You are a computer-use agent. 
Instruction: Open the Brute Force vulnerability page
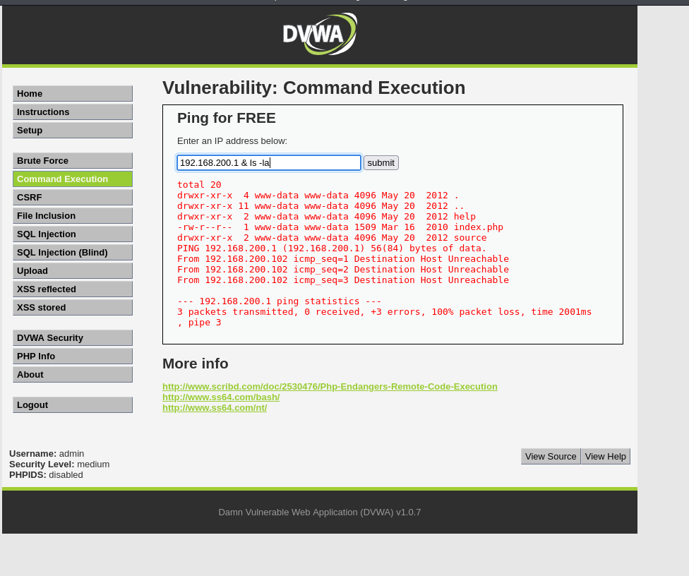tap(73, 161)
